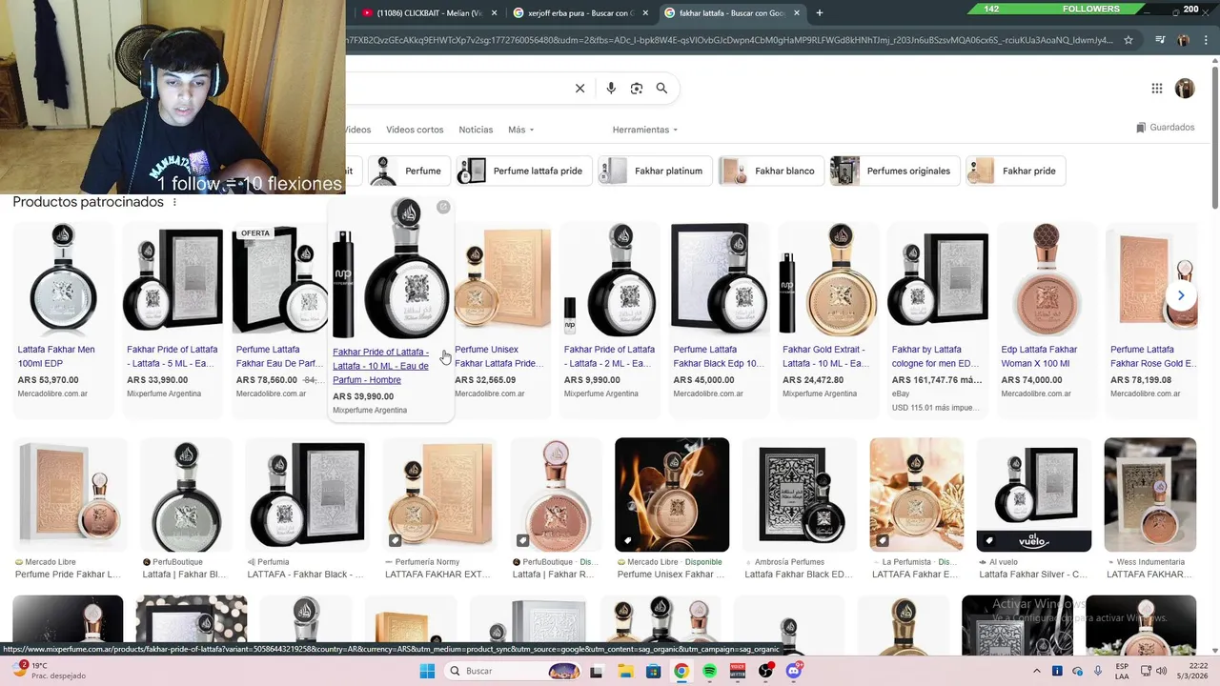The image size is (1220, 686).
Task: Open Google Lens image search icon
Action: (637, 89)
